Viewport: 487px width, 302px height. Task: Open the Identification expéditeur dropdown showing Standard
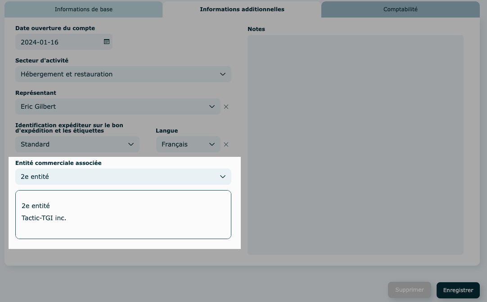coord(72,145)
